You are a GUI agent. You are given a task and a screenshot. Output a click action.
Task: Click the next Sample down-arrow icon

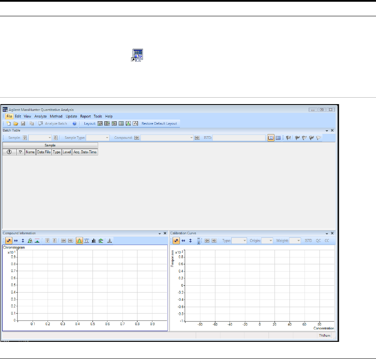pos(55,138)
